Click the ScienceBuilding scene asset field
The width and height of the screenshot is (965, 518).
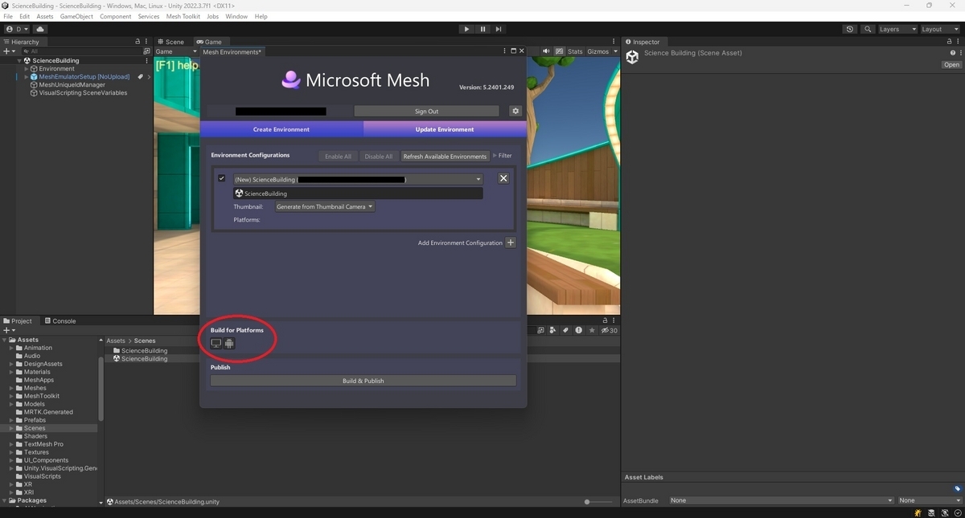tap(358, 194)
